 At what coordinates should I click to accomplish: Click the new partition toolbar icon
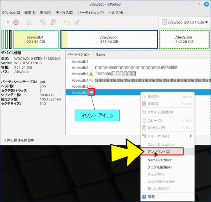6,22
